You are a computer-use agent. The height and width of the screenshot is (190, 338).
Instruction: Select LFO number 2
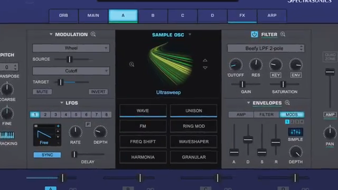(x=45, y=115)
